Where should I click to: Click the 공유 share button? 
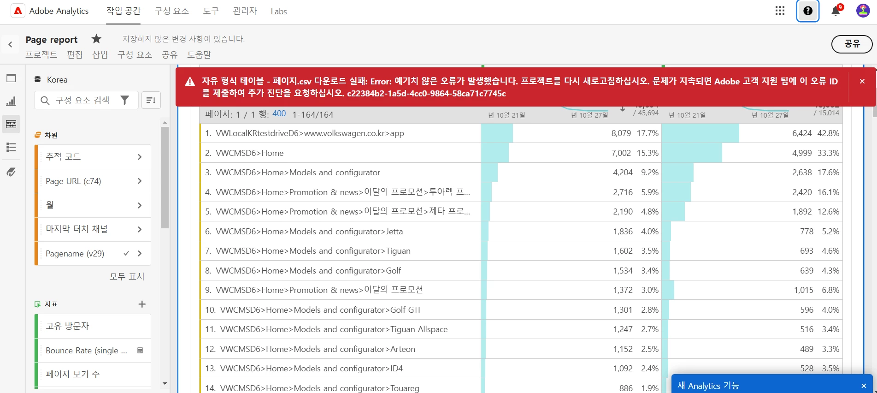coord(852,44)
